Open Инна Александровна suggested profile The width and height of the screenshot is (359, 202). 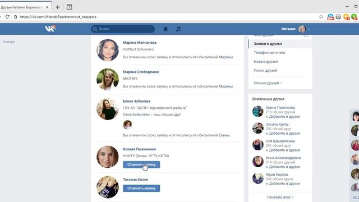tap(283, 158)
